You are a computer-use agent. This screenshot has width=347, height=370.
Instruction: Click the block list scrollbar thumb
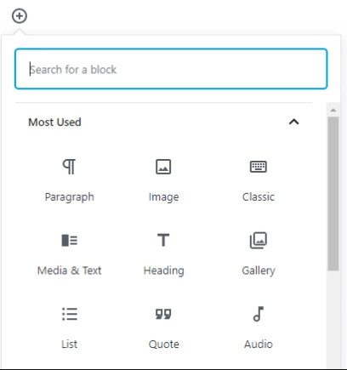click(x=333, y=194)
